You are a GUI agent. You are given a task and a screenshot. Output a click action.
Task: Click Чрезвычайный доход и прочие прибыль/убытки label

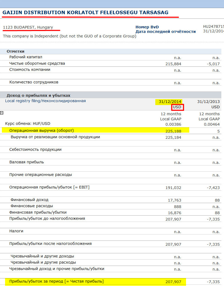57,269
